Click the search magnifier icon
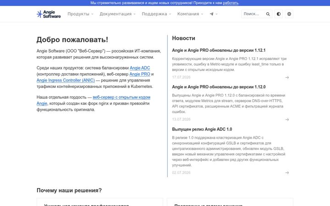The image size is (330, 206). click(x=268, y=14)
